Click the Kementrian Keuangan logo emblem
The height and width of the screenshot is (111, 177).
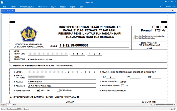click(29, 34)
